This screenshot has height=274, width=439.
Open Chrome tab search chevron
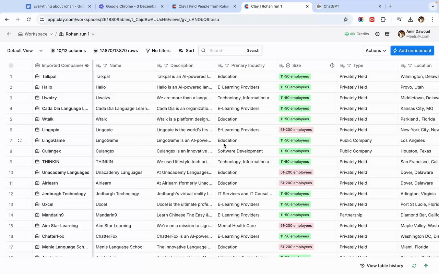pyautogui.click(x=432, y=6)
